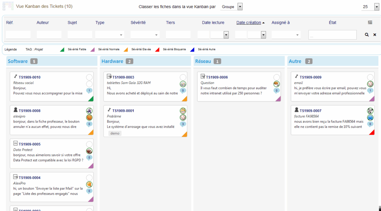The height and width of the screenshot is (211, 381).
Task: Expand the Type filter dropdown
Action: [x=110, y=35]
